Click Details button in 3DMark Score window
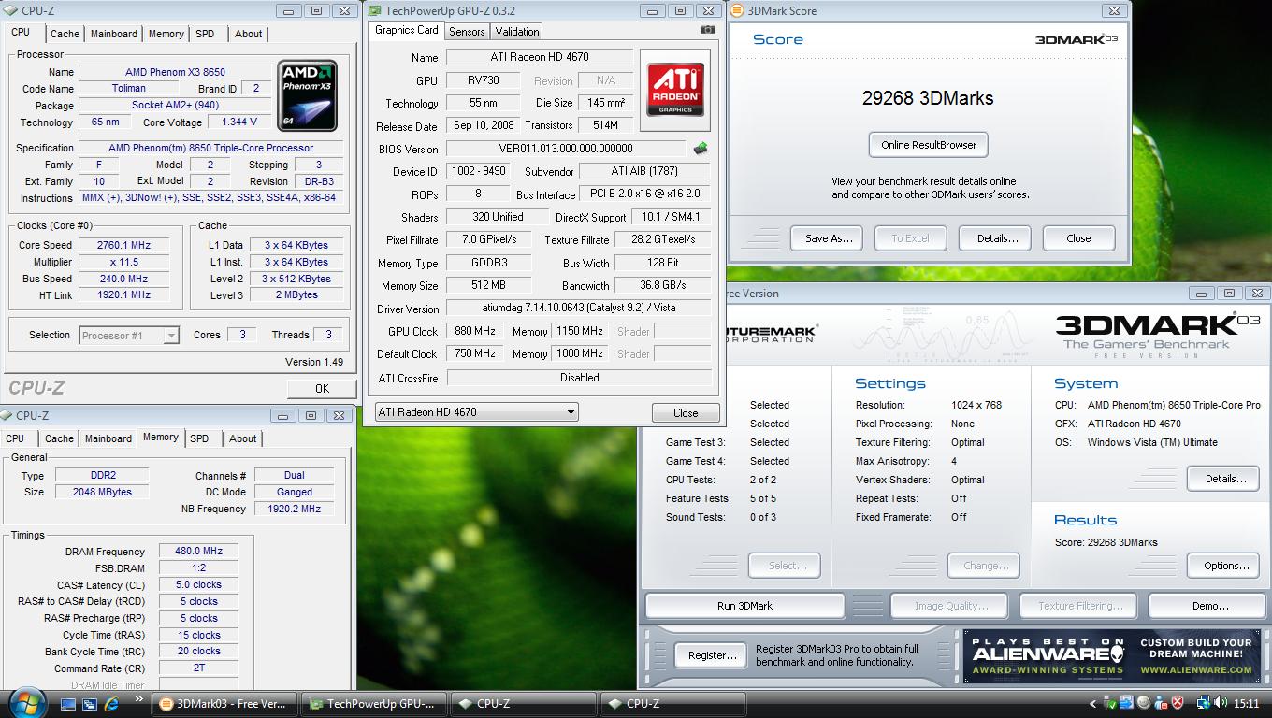Screen dimensions: 1272x718 (x=997, y=238)
